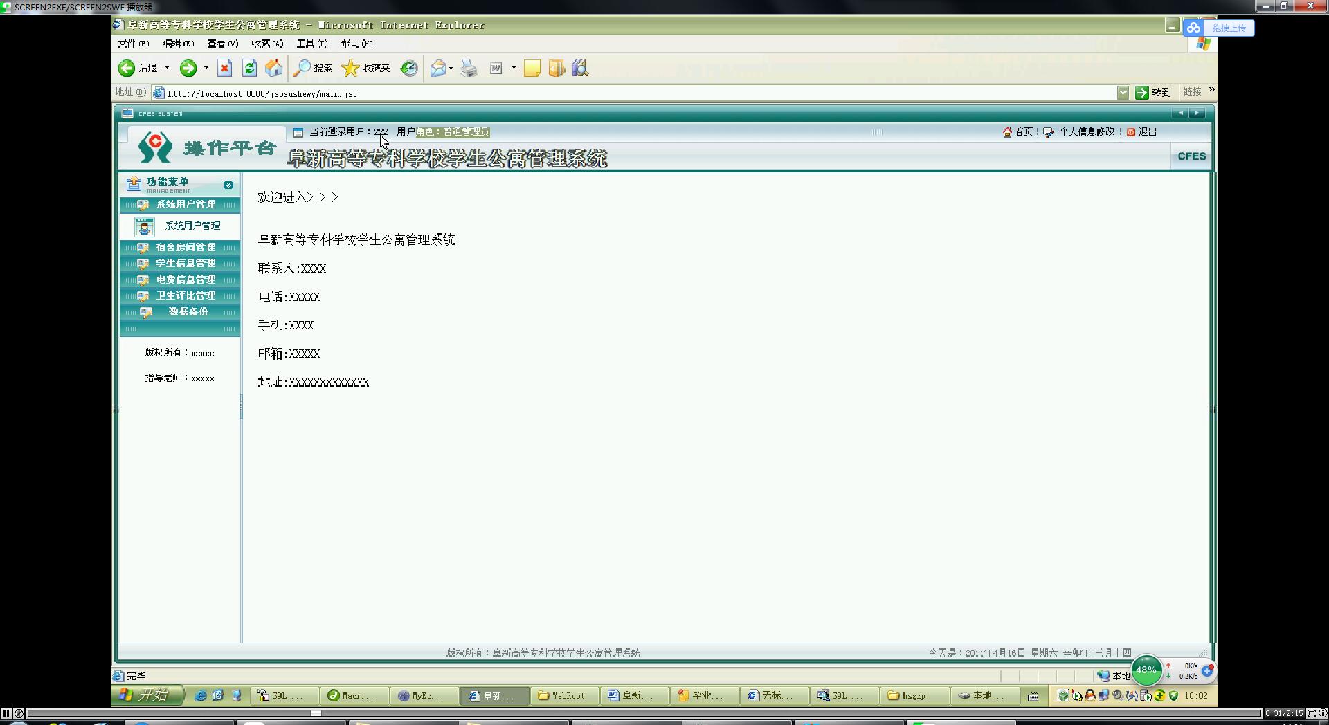Click the research books magnifier icon
Viewport: 1329px width, 725px height.
(580, 68)
